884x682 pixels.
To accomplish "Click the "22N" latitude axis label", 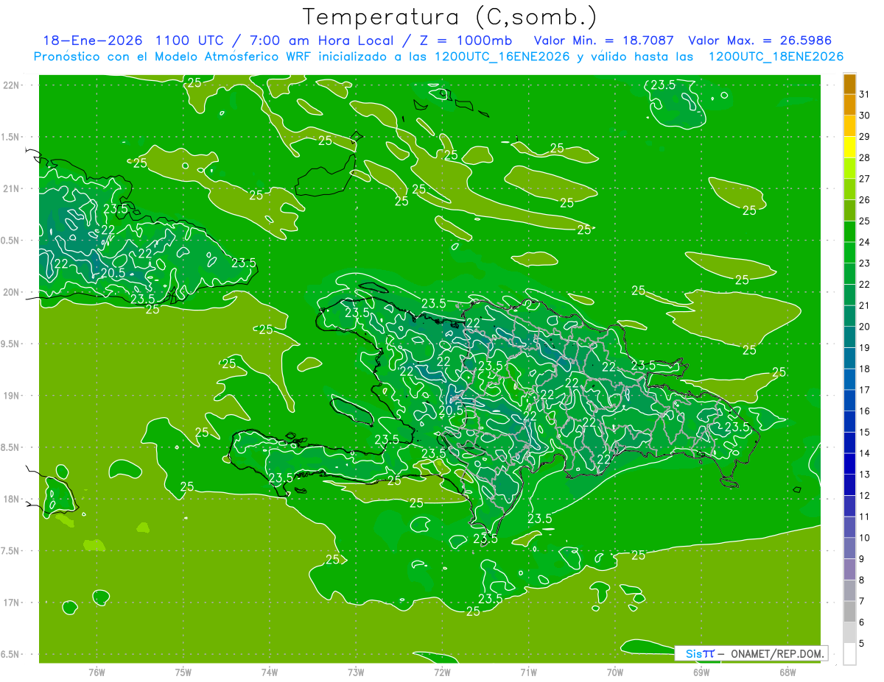I will pyautogui.click(x=12, y=85).
